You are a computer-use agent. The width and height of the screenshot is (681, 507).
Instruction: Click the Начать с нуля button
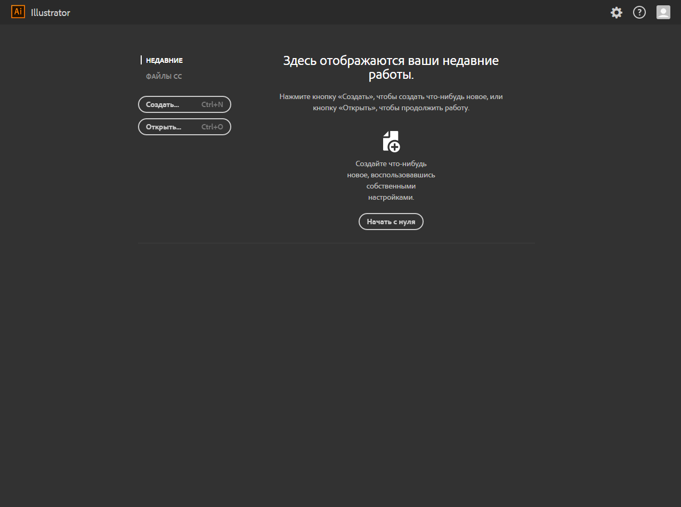(391, 222)
